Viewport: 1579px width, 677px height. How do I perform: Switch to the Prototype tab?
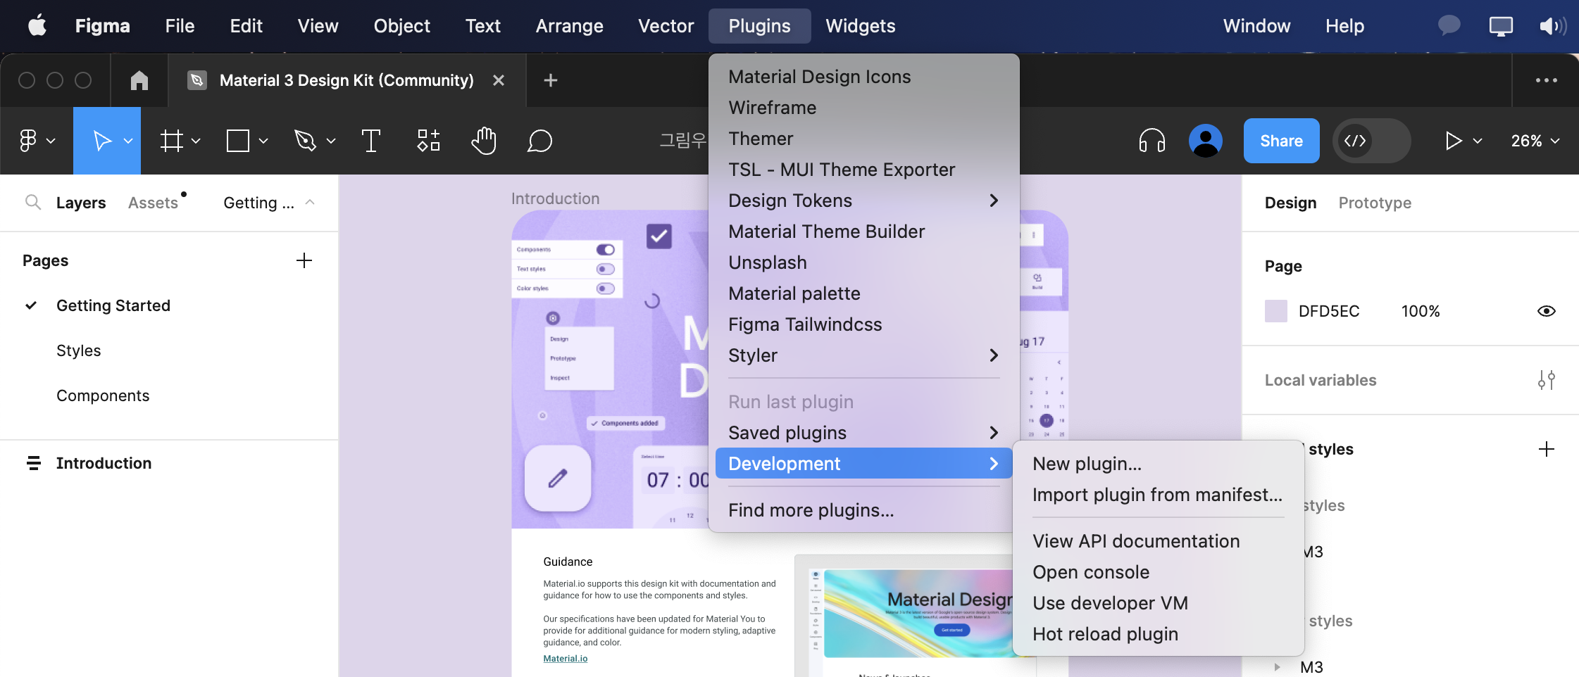1375,203
